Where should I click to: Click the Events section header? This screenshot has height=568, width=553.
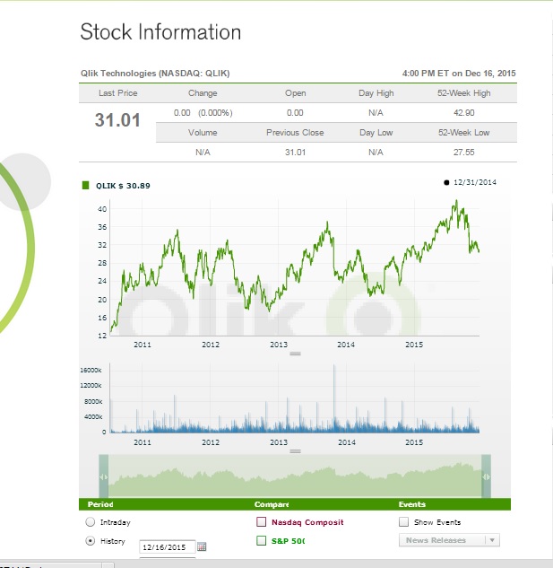pos(411,504)
